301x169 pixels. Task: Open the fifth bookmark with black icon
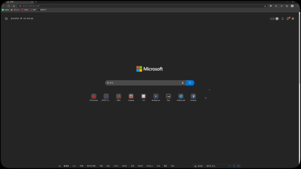click(x=42, y=10)
